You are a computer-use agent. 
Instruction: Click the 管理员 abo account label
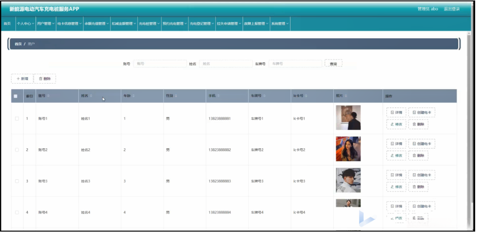(x=428, y=9)
